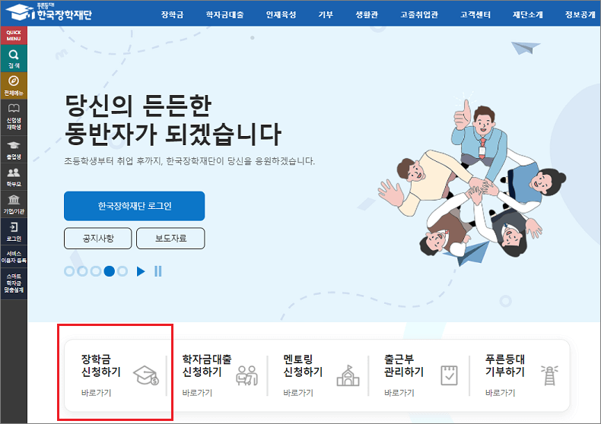Click school building icon beside 멘토링 신청하기
Screen dimensions: 601x424
[348, 375]
